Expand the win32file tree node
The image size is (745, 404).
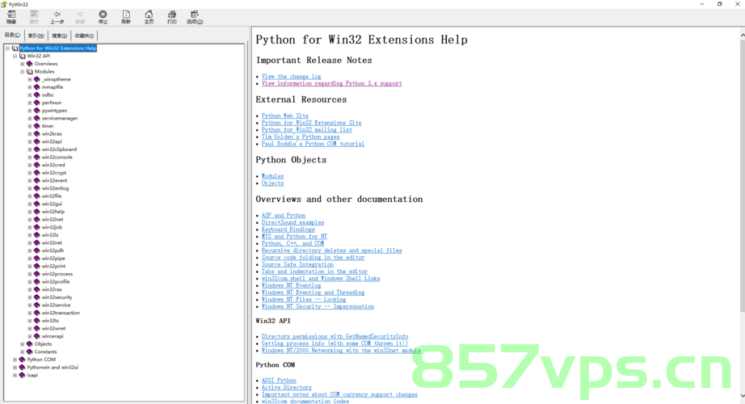pyautogui.click(x=29, y=196)
